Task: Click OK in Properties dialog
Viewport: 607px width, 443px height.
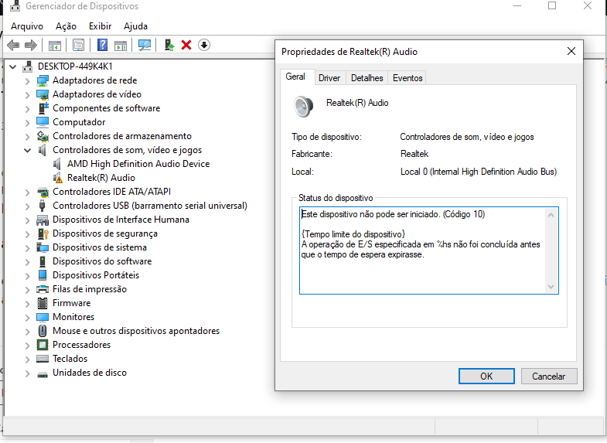Action: coord(486,376)
